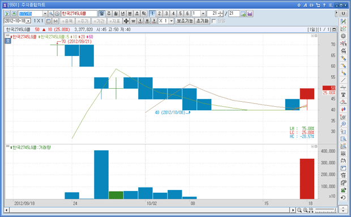Click the stock search magnifier icon
The width and height of the screenshot is (351, 217).
[x=51, y=14]
